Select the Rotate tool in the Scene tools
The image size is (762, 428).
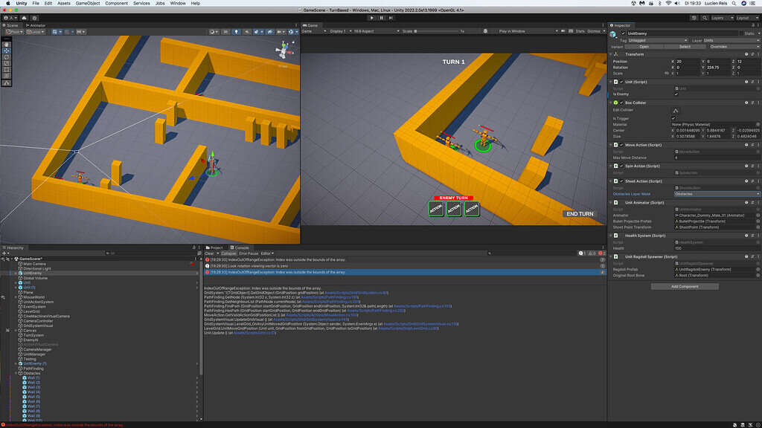(7, 59)
